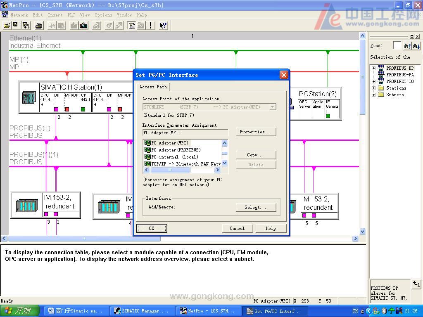The image size is (423, 317).
Task: Click the What's This help pointer icon
Action: click(x=163, y=25)
